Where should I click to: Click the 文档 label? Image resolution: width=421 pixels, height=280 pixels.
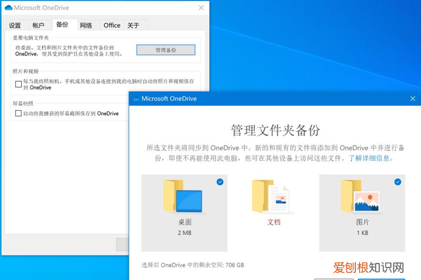click(274, 222)
